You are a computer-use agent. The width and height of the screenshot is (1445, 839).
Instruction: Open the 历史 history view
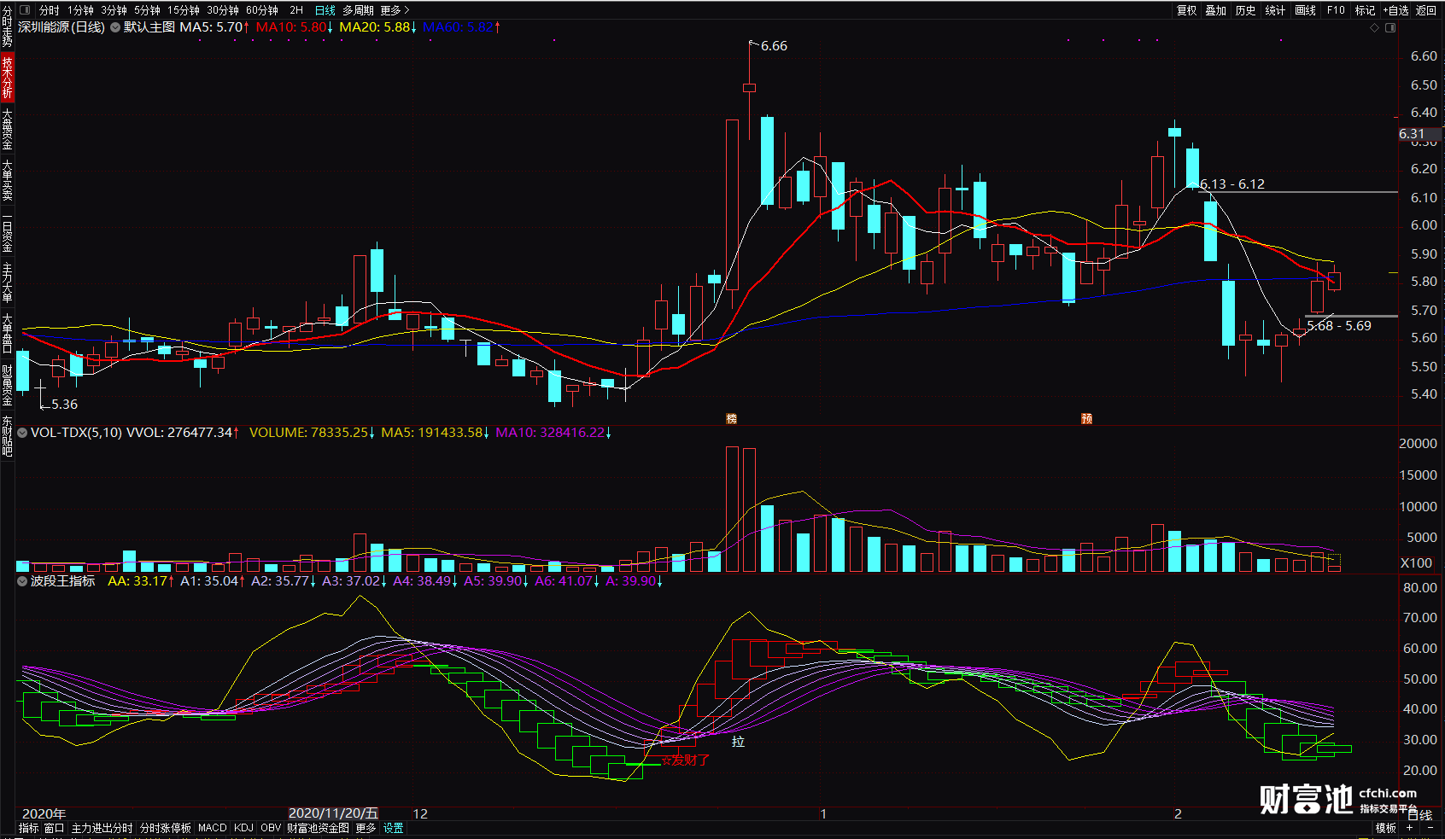pyautogui.click(x=1246, y=10)
